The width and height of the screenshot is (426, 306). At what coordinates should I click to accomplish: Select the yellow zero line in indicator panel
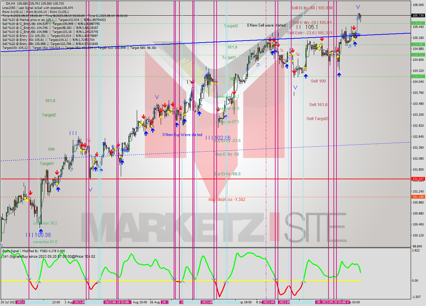coord(180,280)
